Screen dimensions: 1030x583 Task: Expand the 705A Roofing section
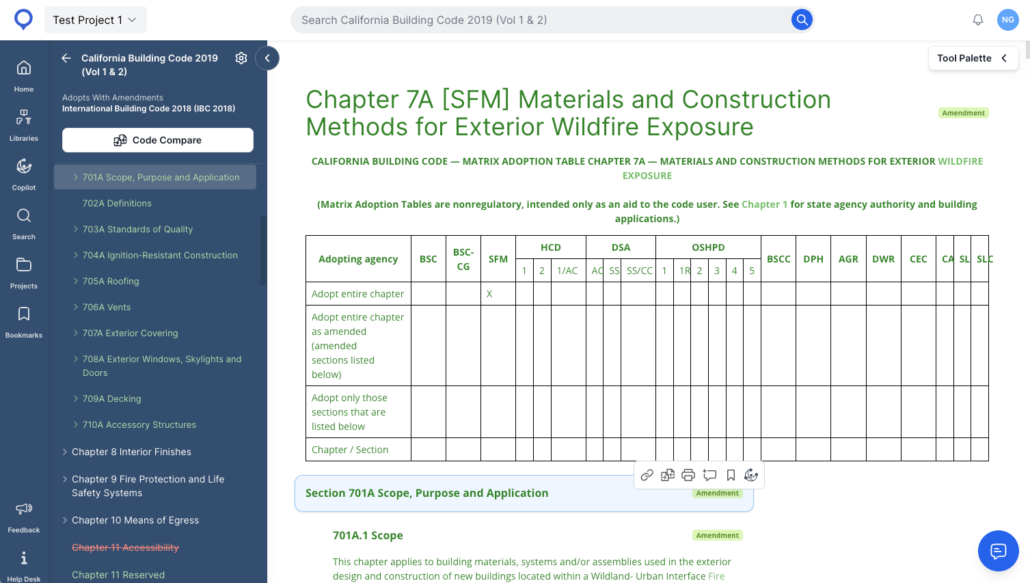click(76, 281)
